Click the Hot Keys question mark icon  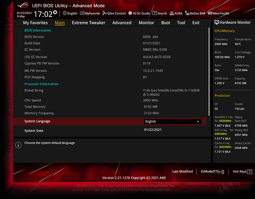[250, 172]
